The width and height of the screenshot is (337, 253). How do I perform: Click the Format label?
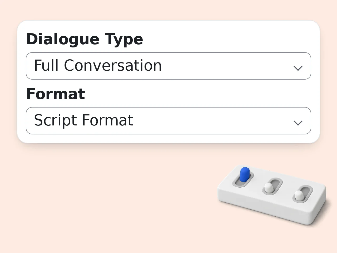[x=56, y=94]
